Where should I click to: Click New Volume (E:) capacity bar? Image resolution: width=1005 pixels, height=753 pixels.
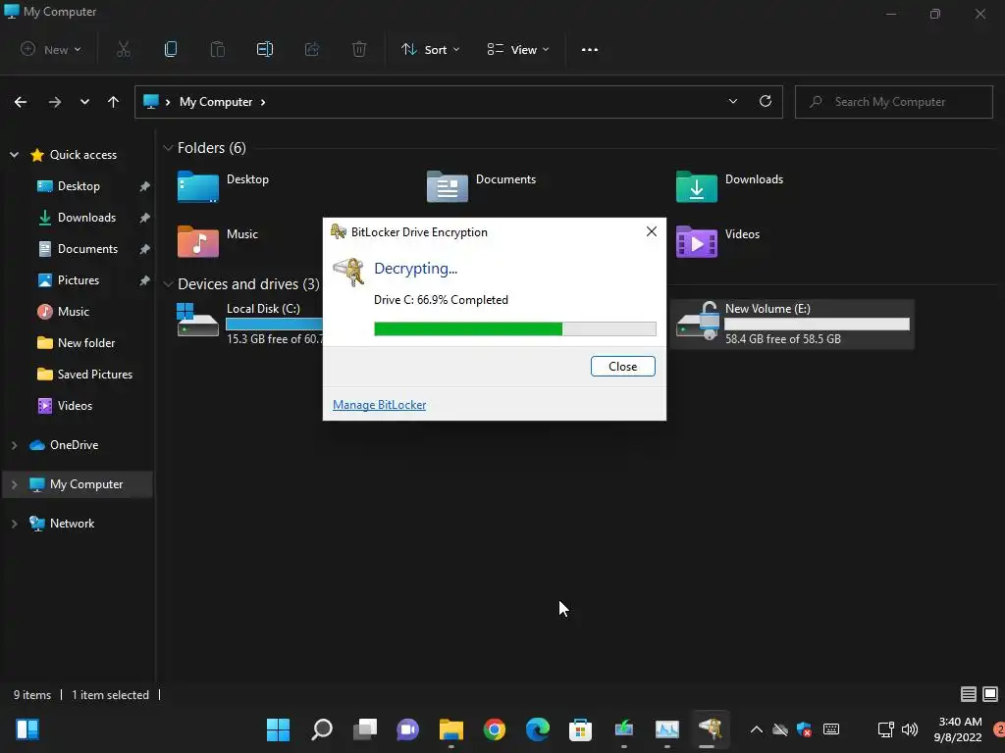click(817, 325)
